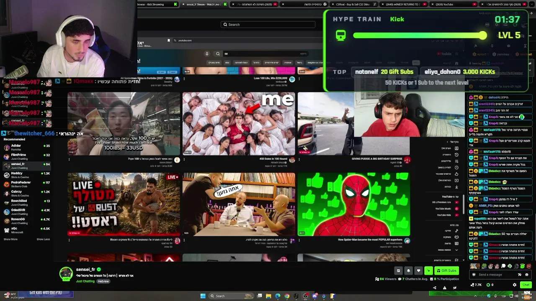The height and width of the screenshot is (301, 536).
Task: Open the clip icon button beside the bell
Action: click(398, 270)
